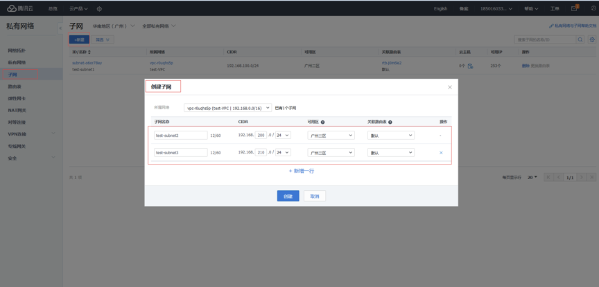Viewport: 599px width, 287px height.
Task: Open the 所属网络 VPC dropdown
Action: click(x=227, y=108)
